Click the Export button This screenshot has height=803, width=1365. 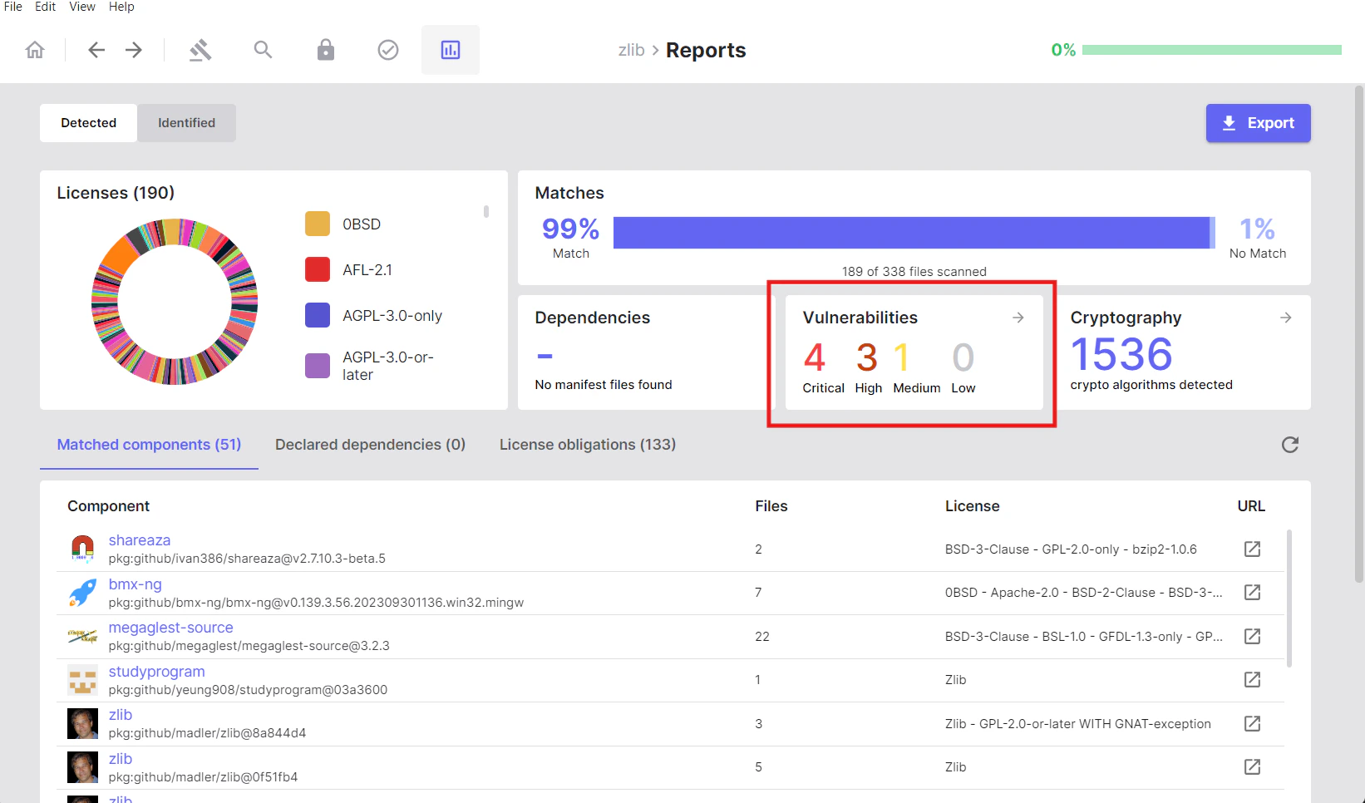(1258, 122)
